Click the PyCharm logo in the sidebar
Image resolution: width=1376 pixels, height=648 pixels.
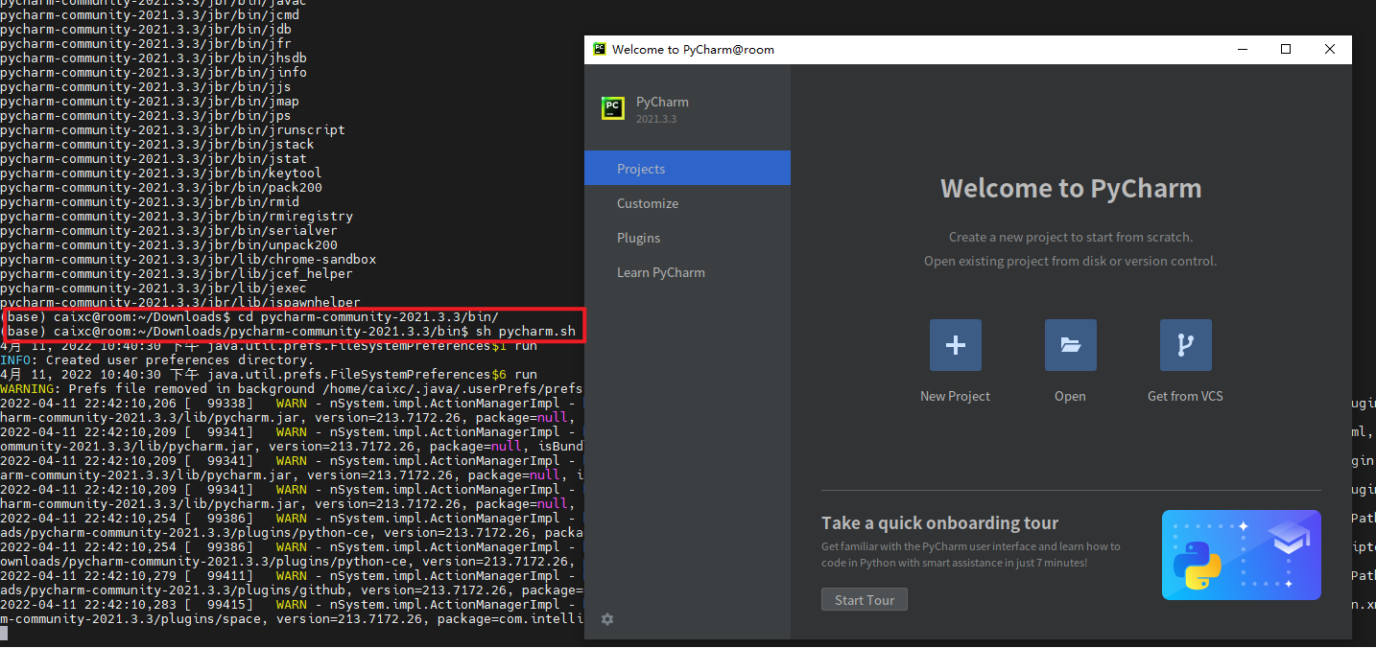[613, 108]
